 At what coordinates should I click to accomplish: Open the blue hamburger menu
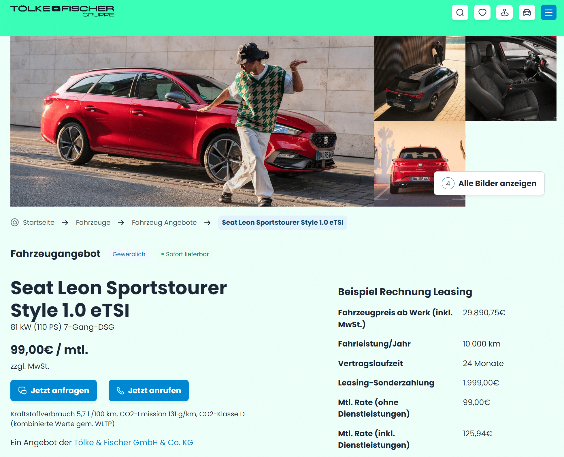point(548,12)
